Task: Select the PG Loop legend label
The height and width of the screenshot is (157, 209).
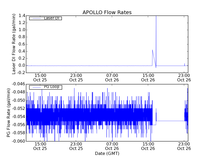Action: [x=51, y=87]
